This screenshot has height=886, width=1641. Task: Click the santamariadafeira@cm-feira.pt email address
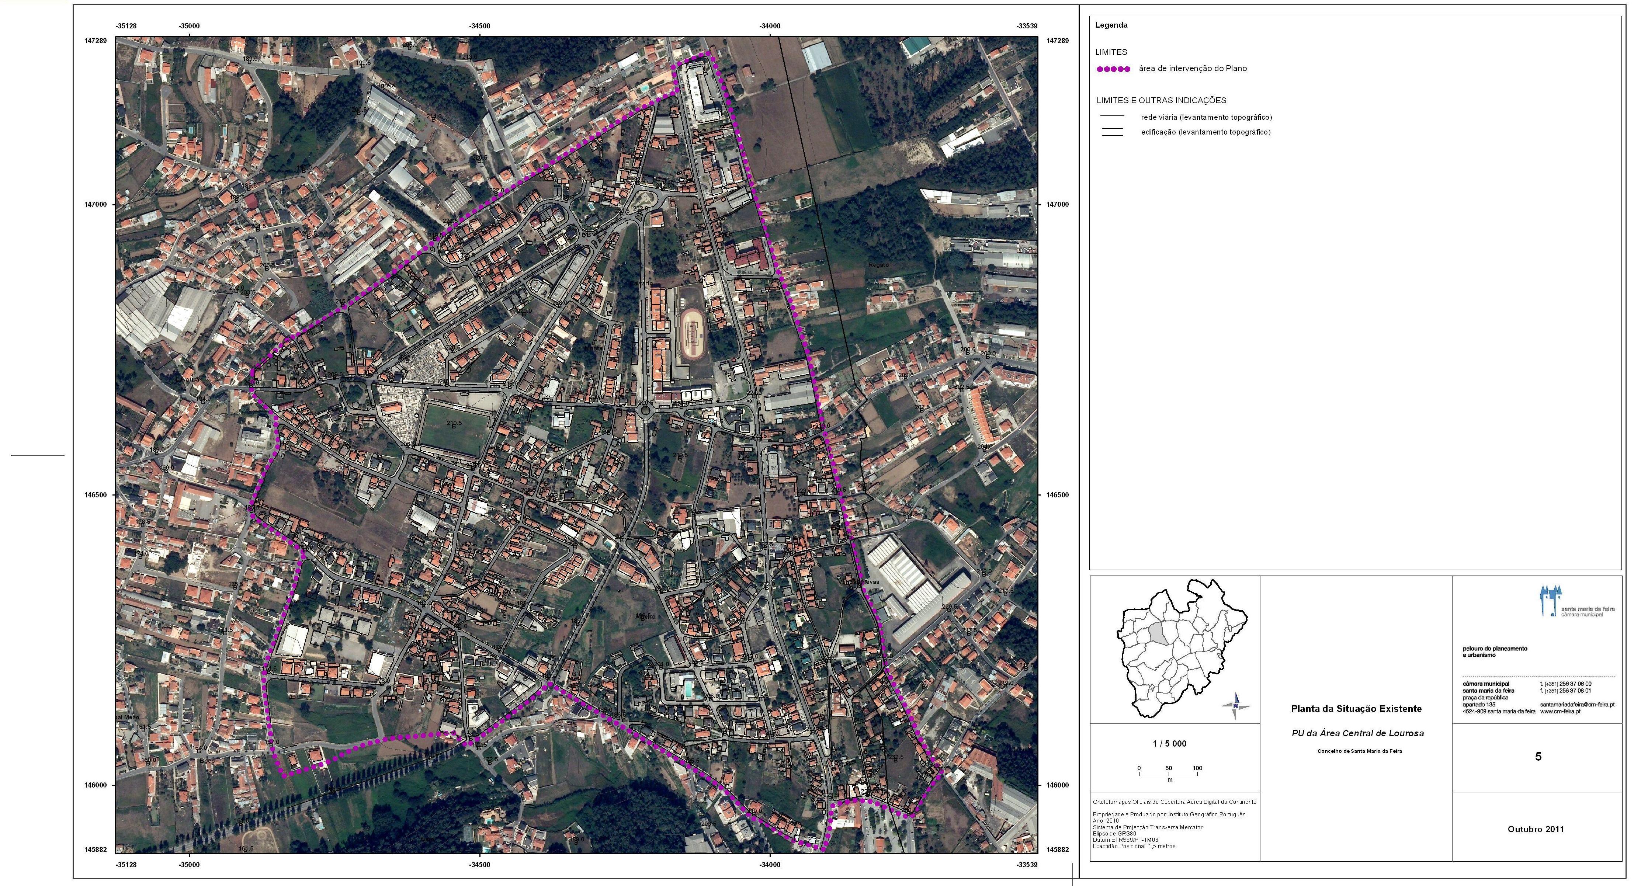coord(1577,705)
